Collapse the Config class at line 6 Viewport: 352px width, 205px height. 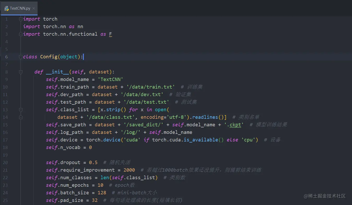(x=21, y=57)
